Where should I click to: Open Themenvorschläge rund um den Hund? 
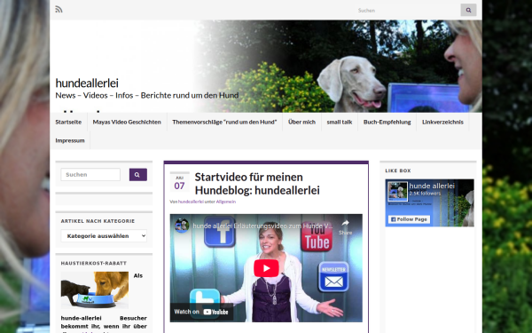coord(224,122)
